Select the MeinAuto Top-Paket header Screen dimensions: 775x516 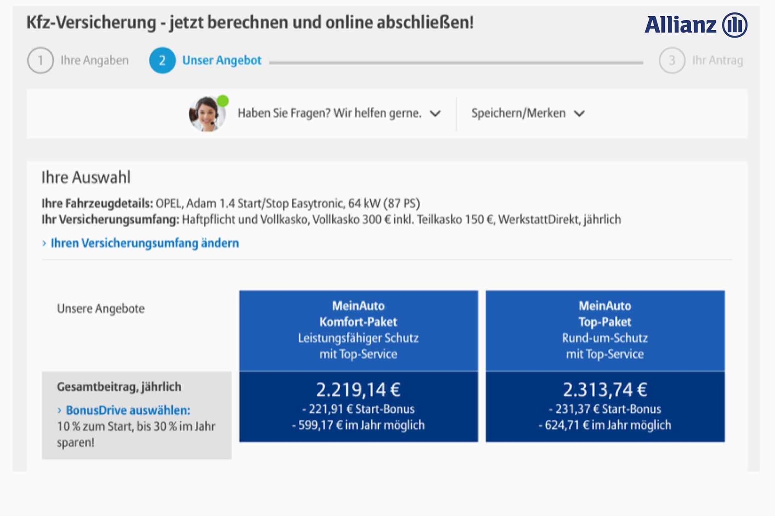pos(605,330)
